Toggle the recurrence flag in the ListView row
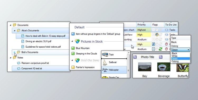198x100 pixels. [x=160, y=35]
